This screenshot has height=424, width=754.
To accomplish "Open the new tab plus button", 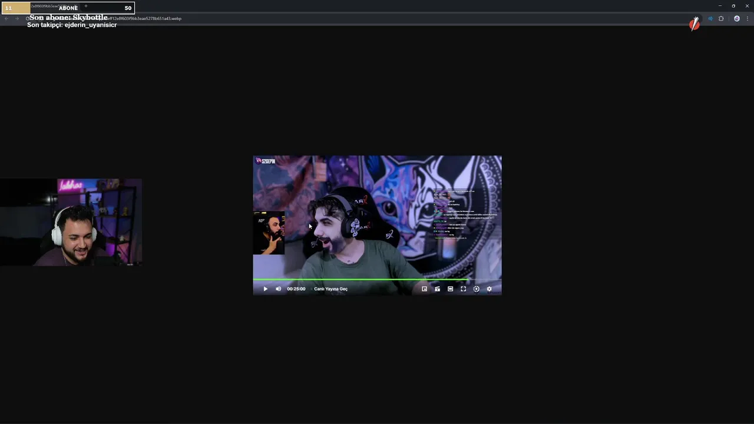I will tap(85, 6).
